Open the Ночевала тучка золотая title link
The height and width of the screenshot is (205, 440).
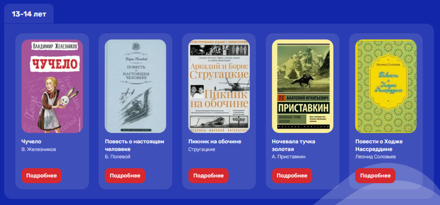(293, 145)
